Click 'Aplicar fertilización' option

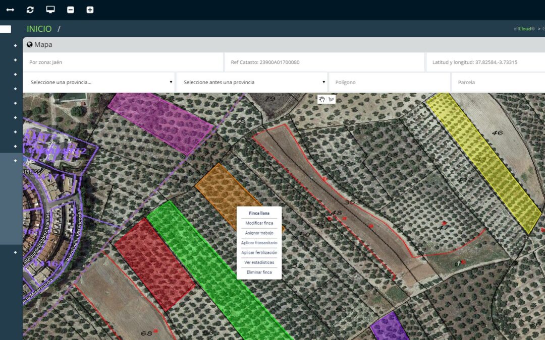click(x=259, y=252)
